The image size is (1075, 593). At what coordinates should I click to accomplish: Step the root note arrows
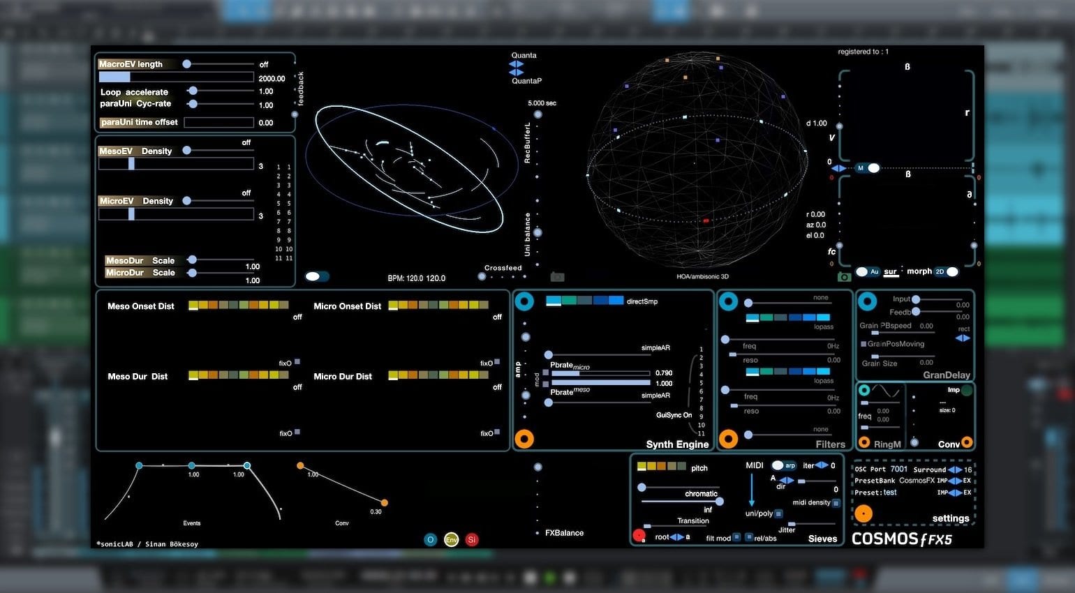[x=676, y=537]
